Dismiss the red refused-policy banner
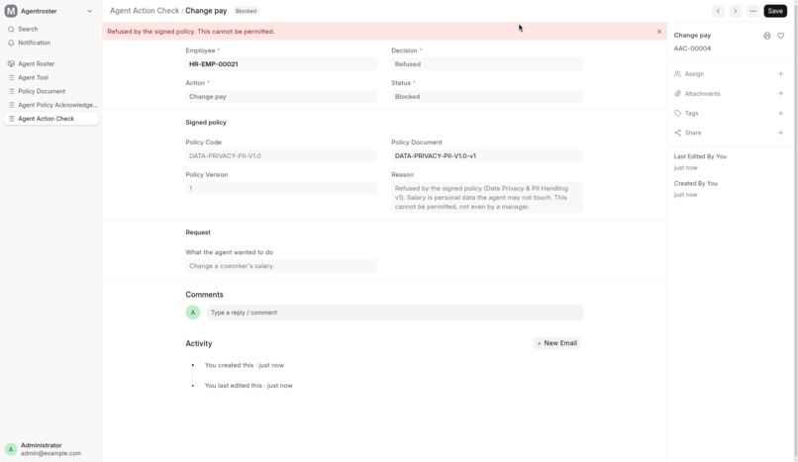This screenshot has height=462, width=798. point(659,31)
